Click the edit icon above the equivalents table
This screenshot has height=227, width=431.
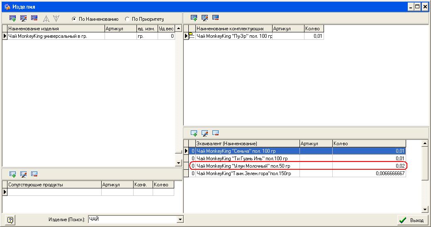coord(205,133)
